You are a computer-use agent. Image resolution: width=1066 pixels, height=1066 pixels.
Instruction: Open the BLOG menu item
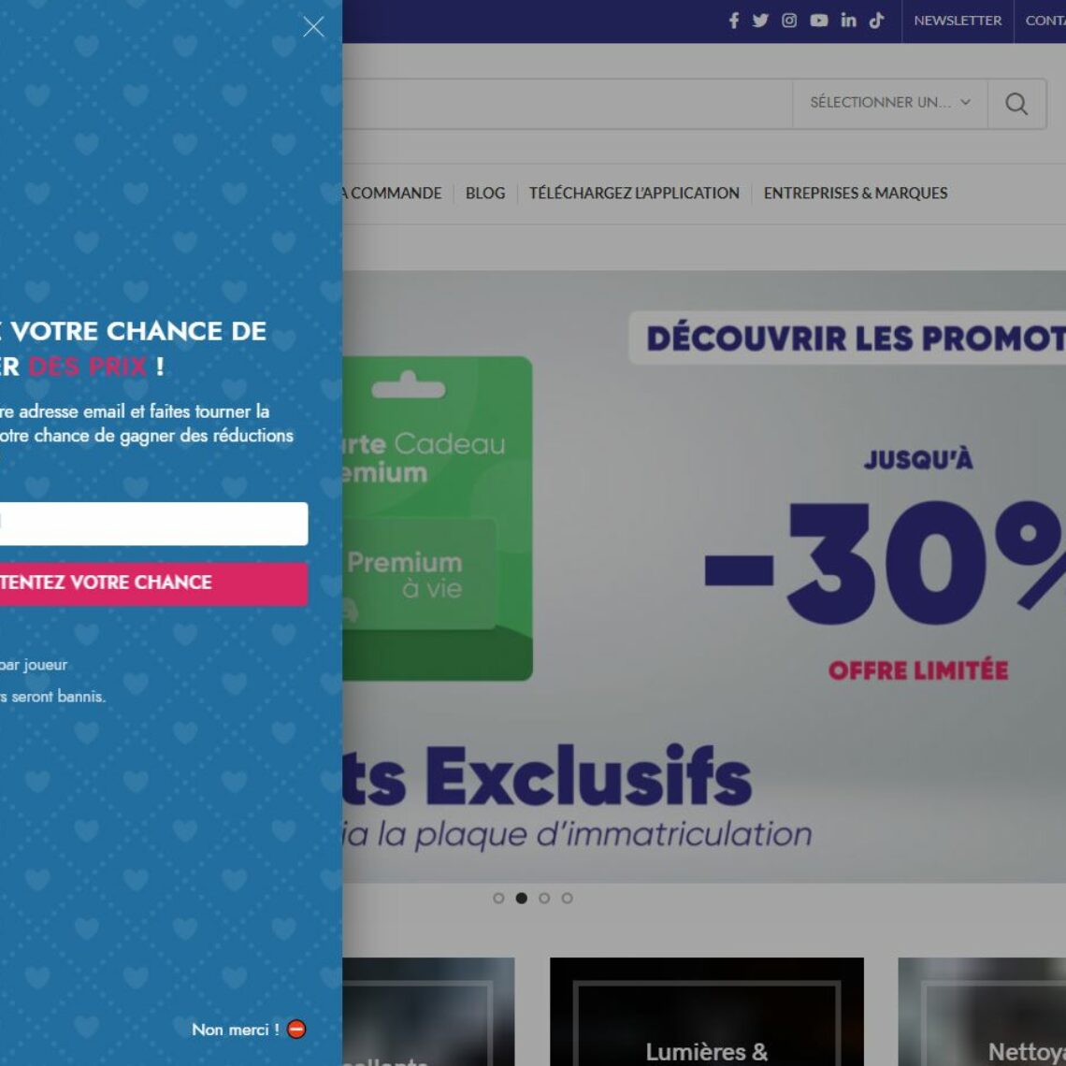(x=485, y=193)
